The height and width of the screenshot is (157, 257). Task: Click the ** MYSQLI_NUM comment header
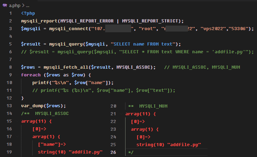(x=148, y=106)
